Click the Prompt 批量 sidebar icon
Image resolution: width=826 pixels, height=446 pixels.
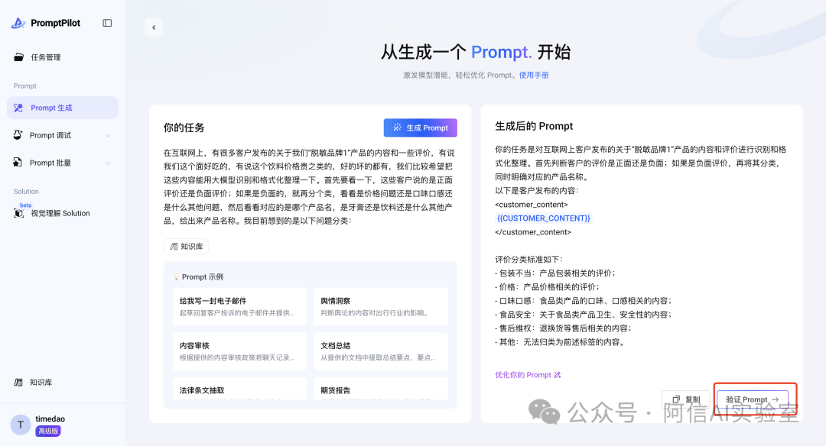tap(18, 163)
